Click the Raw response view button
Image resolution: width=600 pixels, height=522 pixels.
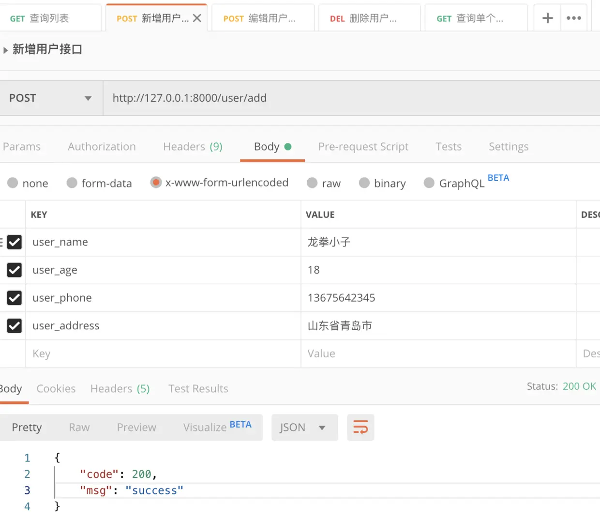tap(79, 428)
